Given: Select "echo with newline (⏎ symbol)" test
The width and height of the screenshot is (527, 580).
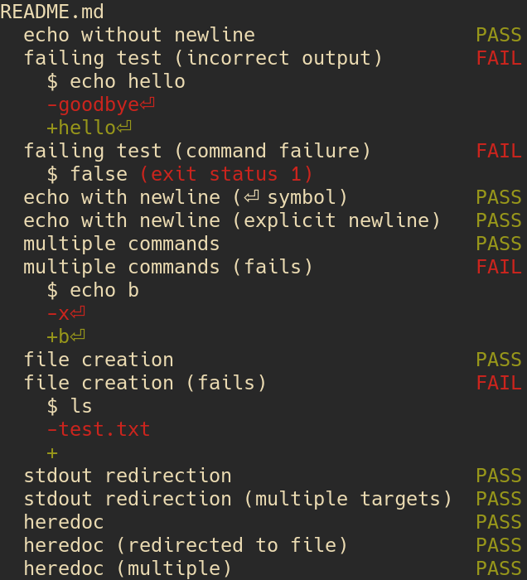Looking at the screenshot, I should tap(186, 197).
